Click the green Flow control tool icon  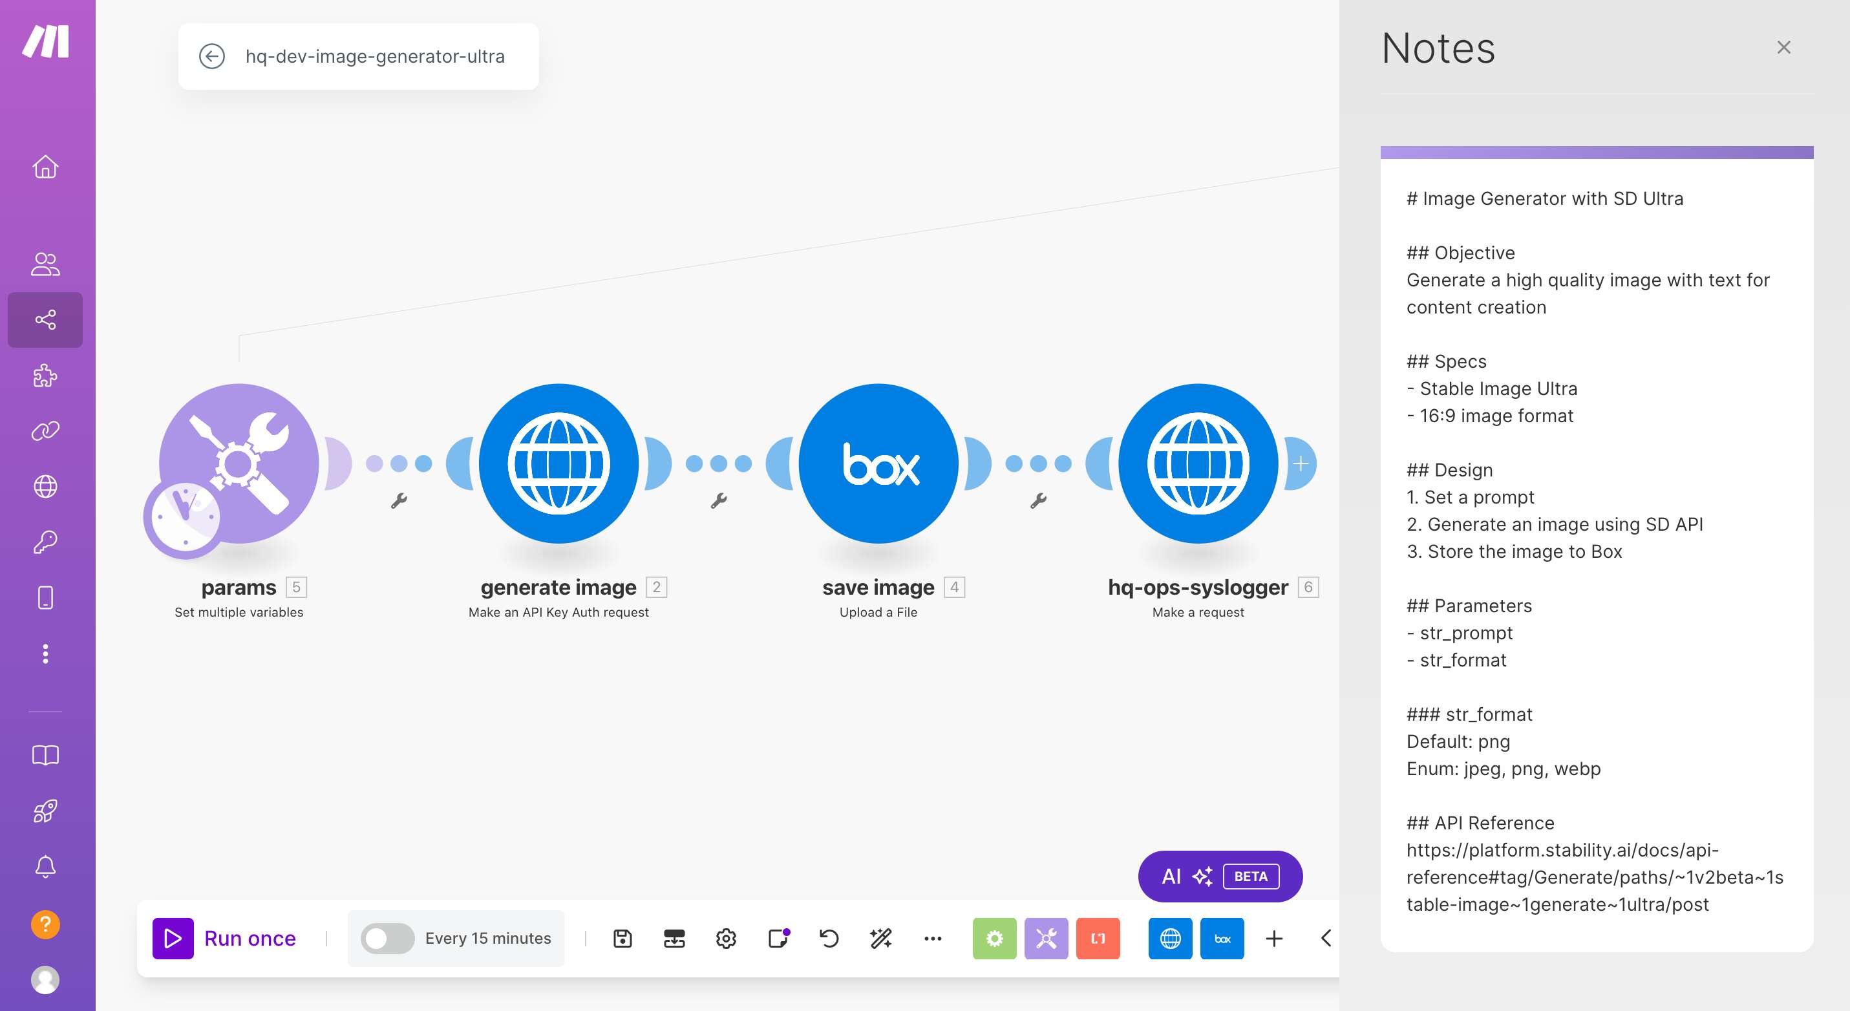[995, 938]
